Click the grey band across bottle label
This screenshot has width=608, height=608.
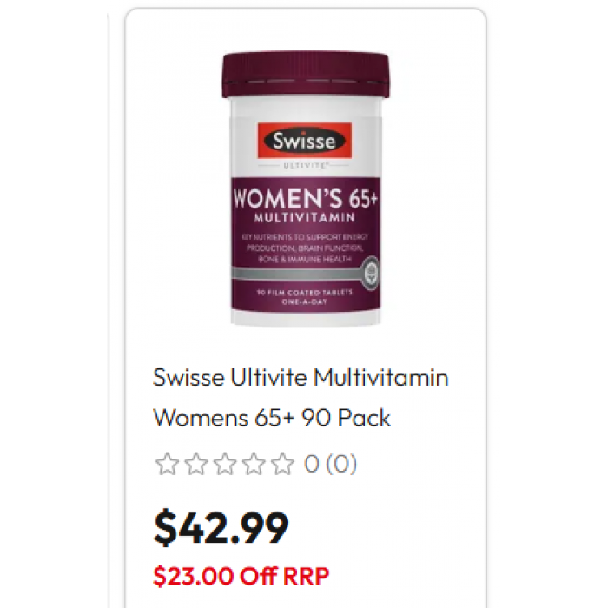coord(297,274)
